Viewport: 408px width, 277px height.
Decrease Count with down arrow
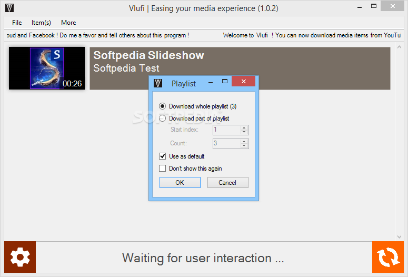tap(244, 145)
